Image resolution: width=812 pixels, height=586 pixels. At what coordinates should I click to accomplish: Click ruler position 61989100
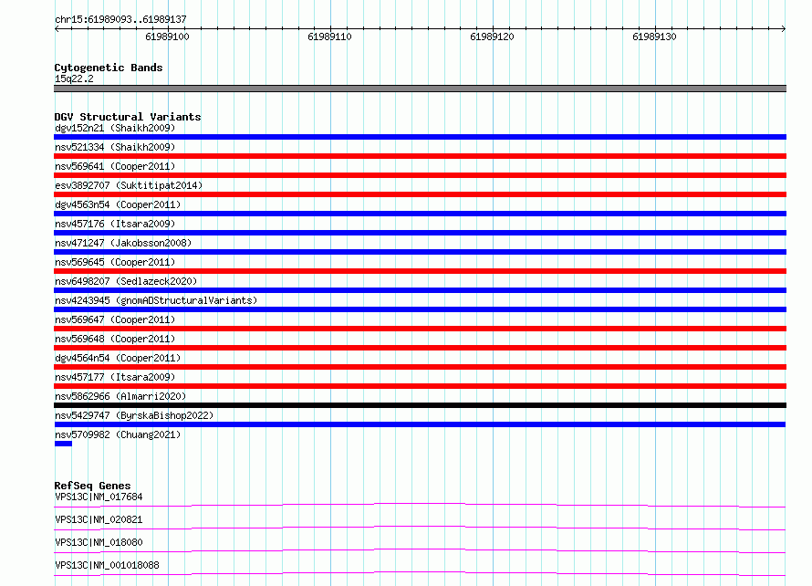pyautogui.click(x=167, y=37)
